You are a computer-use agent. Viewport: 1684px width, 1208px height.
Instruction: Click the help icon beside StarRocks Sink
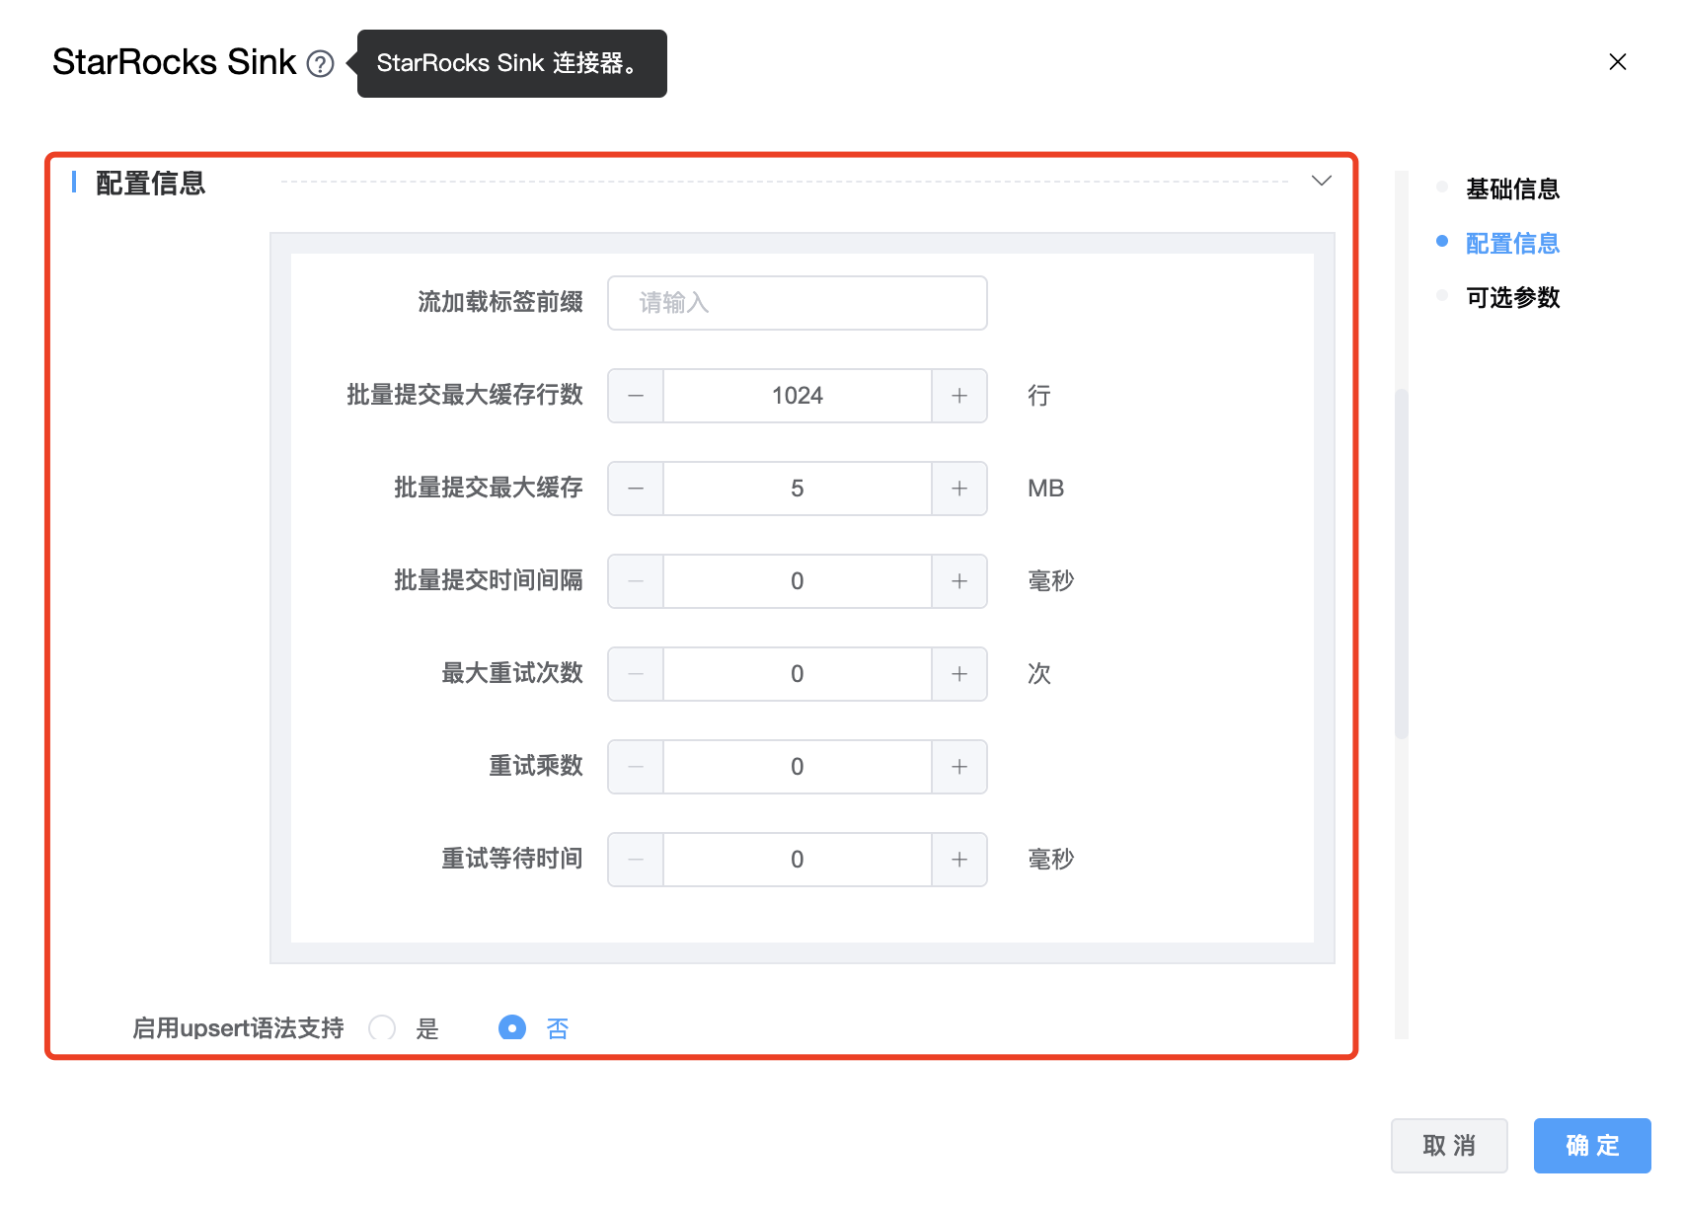(x=320, y=64)
